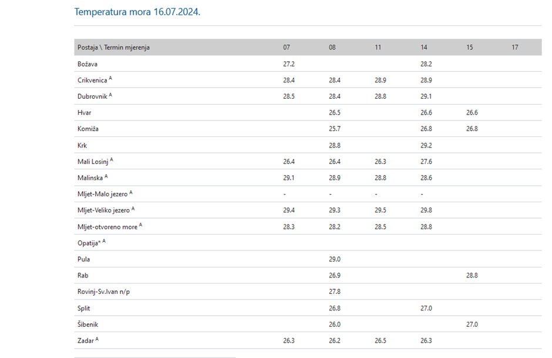Select the Šibenik row label

[89, 324]
